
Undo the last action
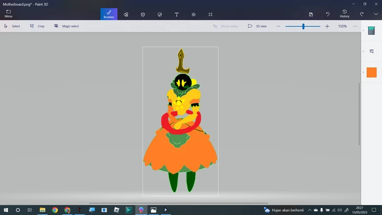(328, 14)
